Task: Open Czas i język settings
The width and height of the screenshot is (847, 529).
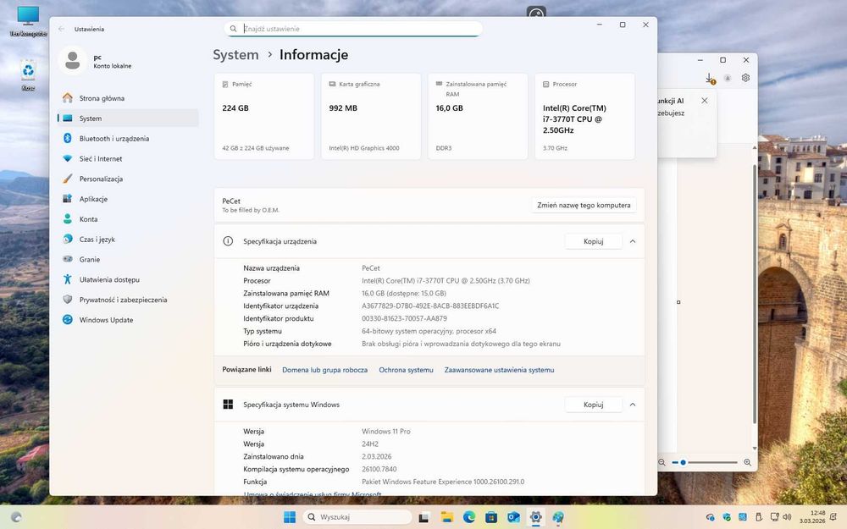Action: pos(128,240)
